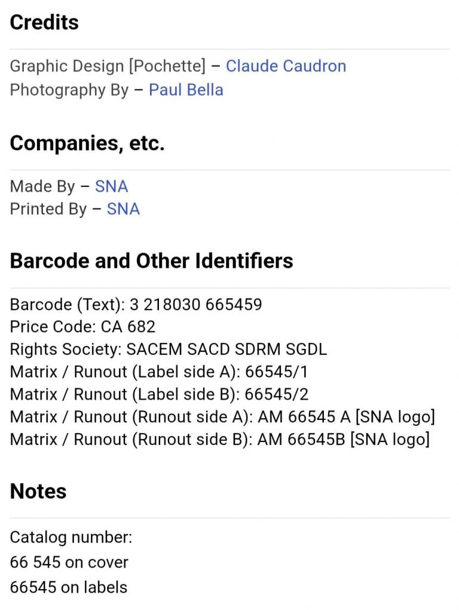This screenshot has width=459, height=610.
Task: Click the Runout side B matrix entry
Action: click(x=220, y=440)
